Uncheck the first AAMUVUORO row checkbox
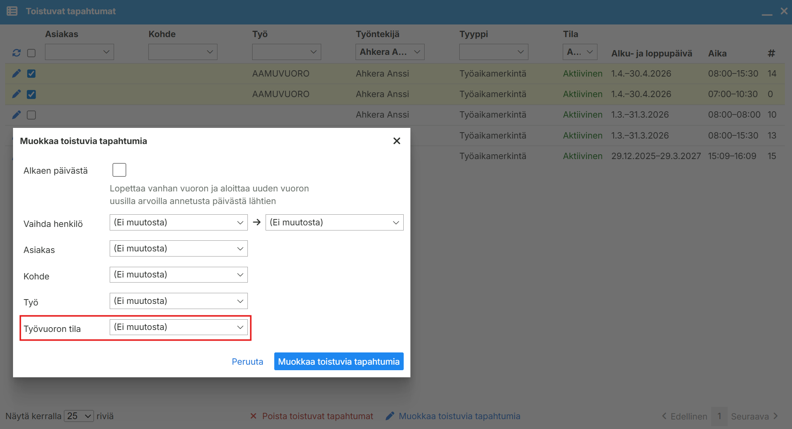This screenshot has height=429, width=792. pos(32,73)
